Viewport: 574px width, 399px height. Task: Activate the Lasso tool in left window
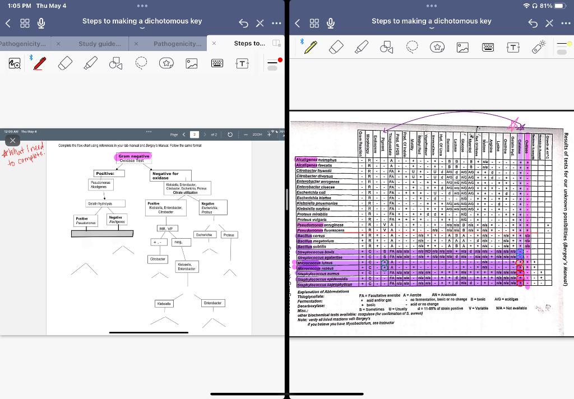pos(141,63)
